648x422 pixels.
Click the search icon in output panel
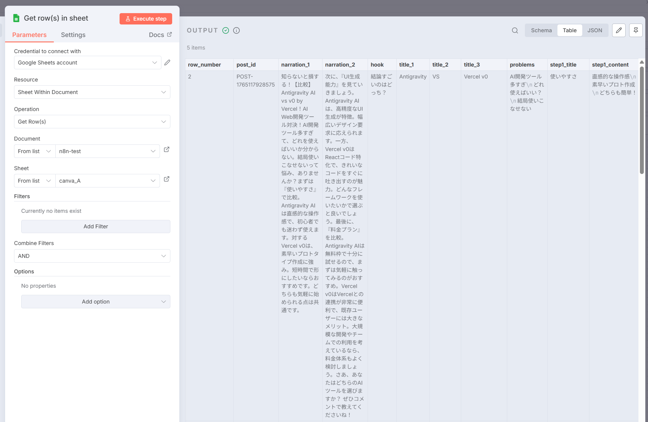515,30
